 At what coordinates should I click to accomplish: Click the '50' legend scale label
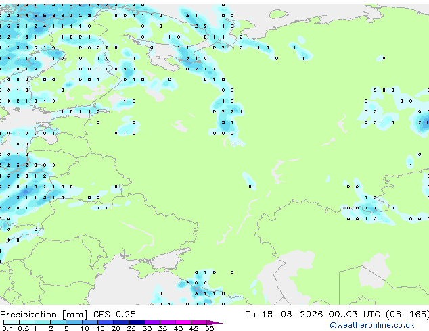click(209, 328)
